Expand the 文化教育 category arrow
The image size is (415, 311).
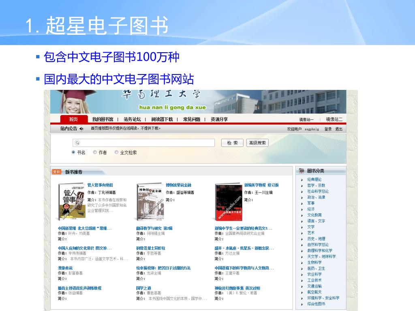pyautogui.click(x=302, y=215)
